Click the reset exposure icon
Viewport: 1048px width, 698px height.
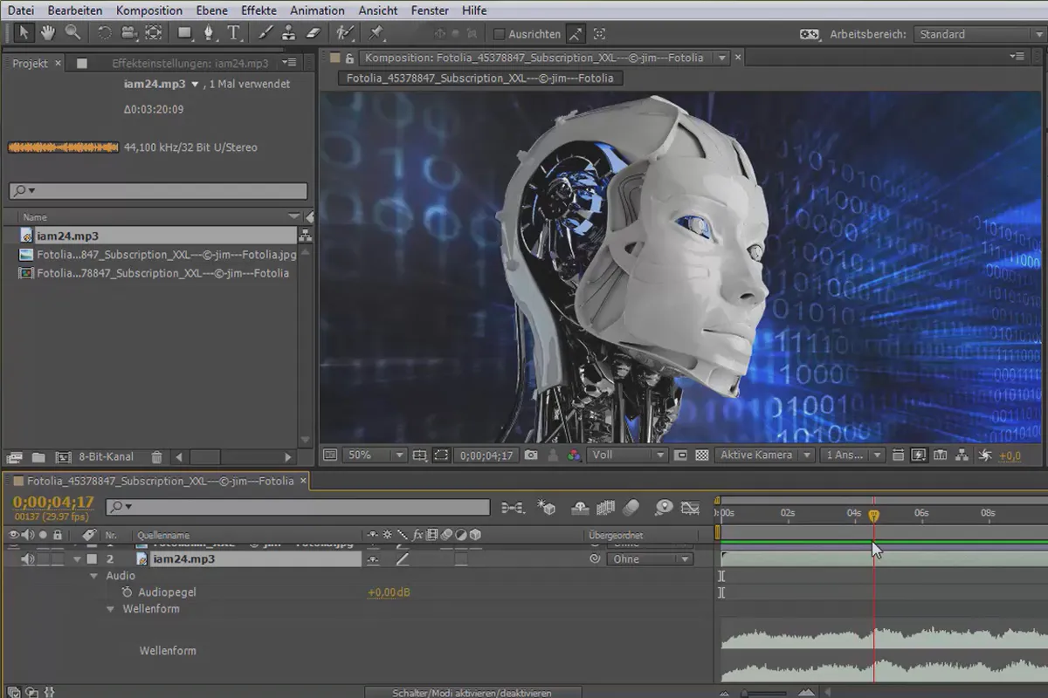984,455
